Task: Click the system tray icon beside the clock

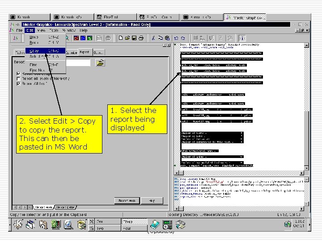Action: tap(288, 224)
